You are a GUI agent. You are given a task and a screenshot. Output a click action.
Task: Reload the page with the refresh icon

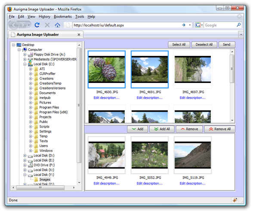(x=37, y=25)
